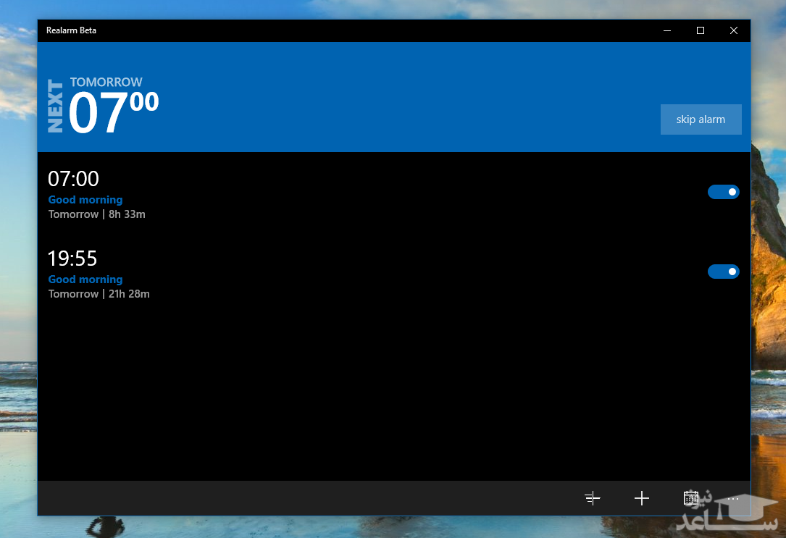Click Good morning label under 19:55
The image size is (786, 538).
click(85, 279)
